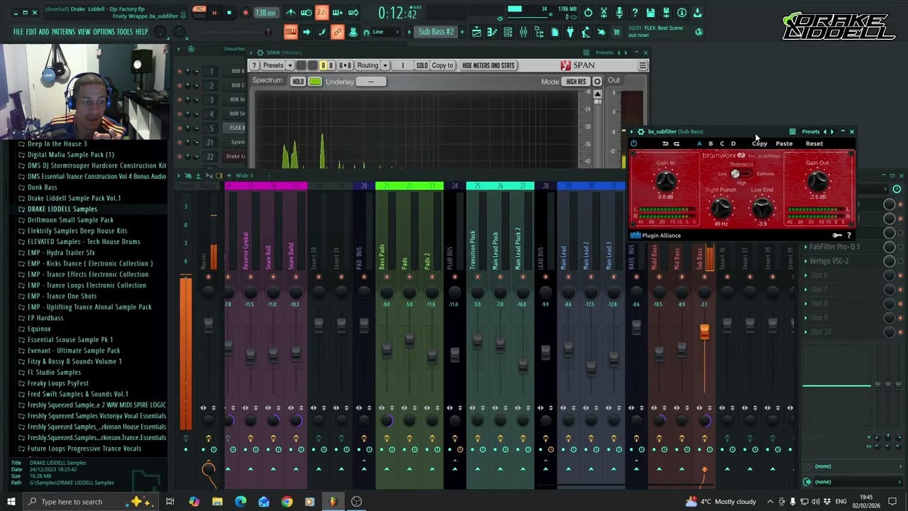Open HIGH RES mode selector in SPAN

click(x=576, y=82)
